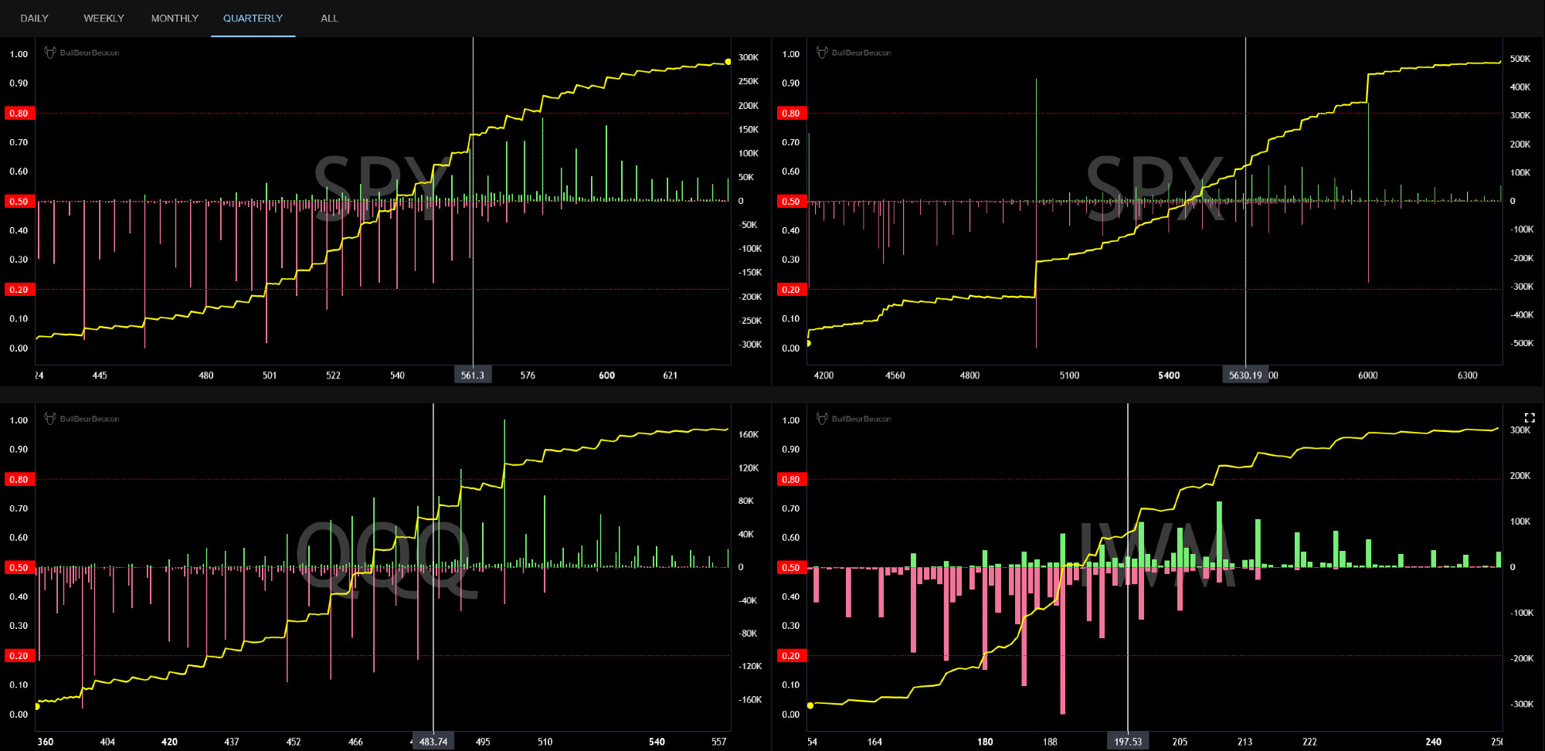
Task: Click the 445 strike label on SPY axis
Action: coord(100,375)
